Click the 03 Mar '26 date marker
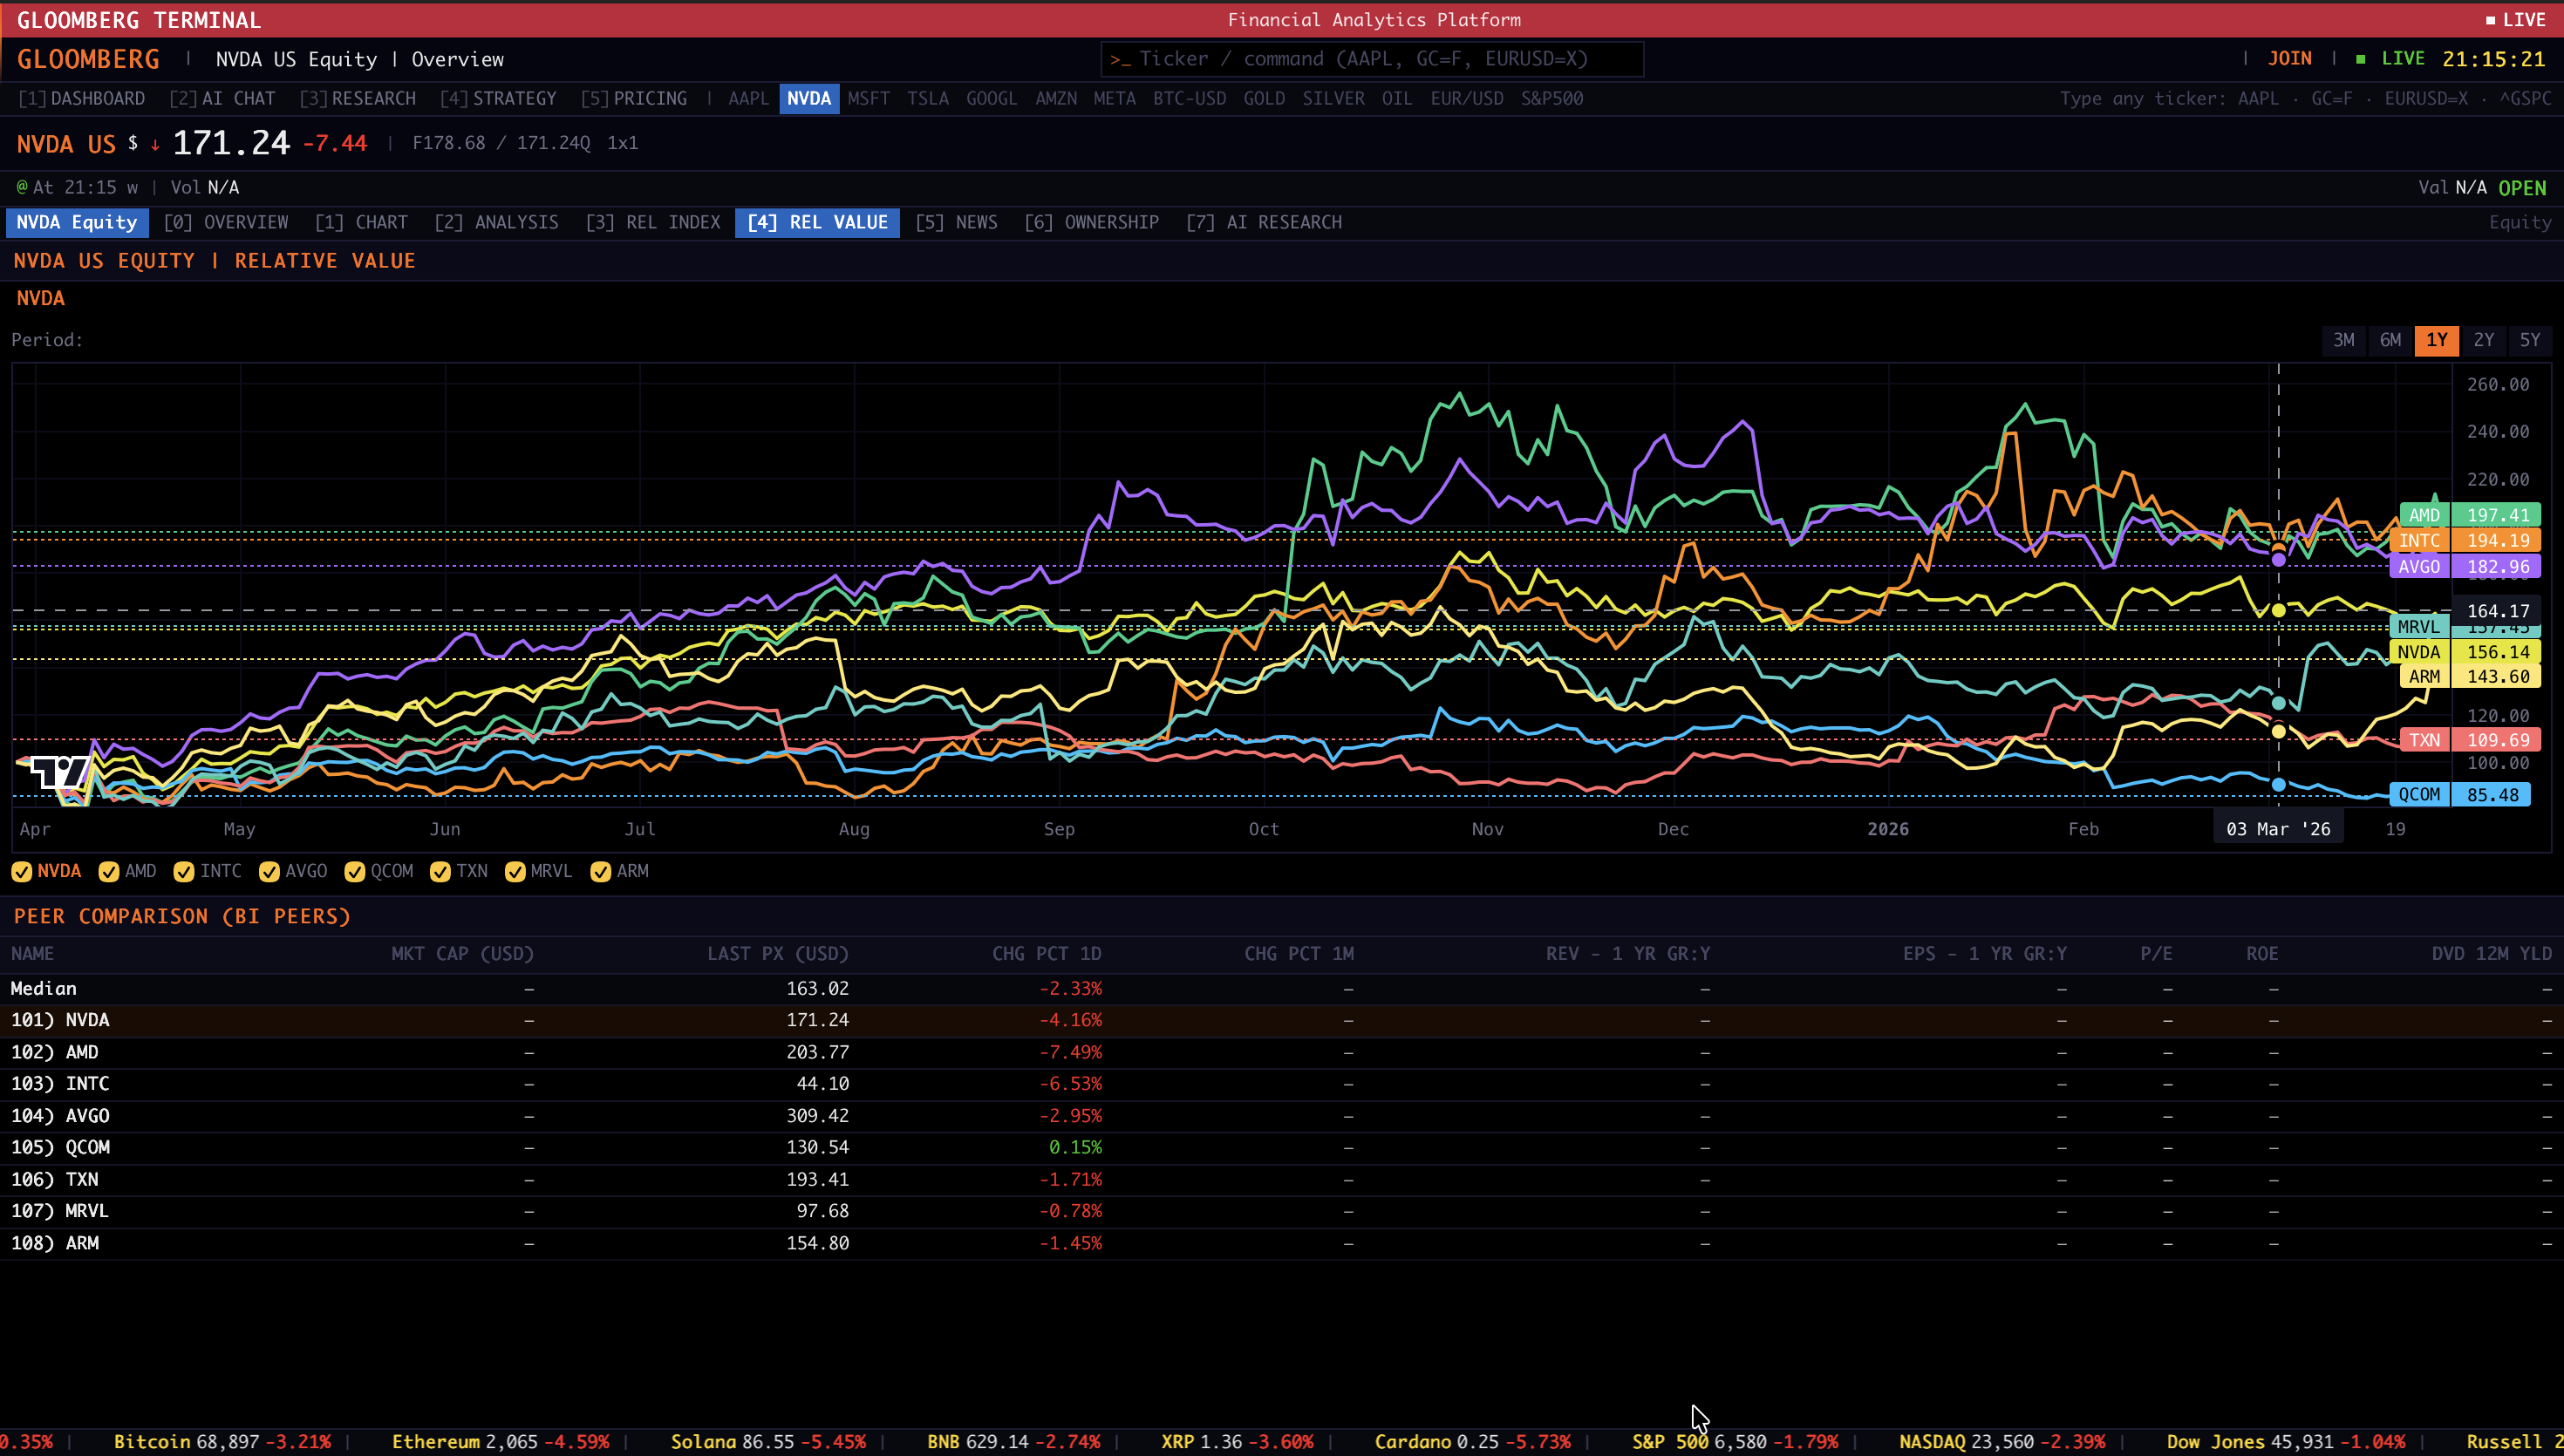Viewport: 2564px width, 1456px height. 2277,829
